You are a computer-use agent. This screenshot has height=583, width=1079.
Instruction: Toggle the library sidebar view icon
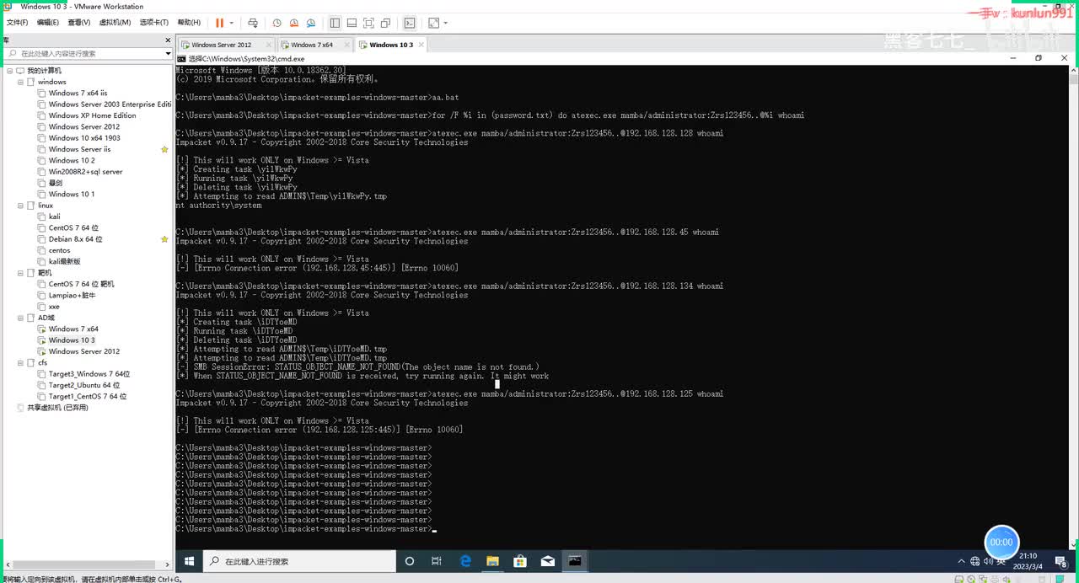point(335,23)
